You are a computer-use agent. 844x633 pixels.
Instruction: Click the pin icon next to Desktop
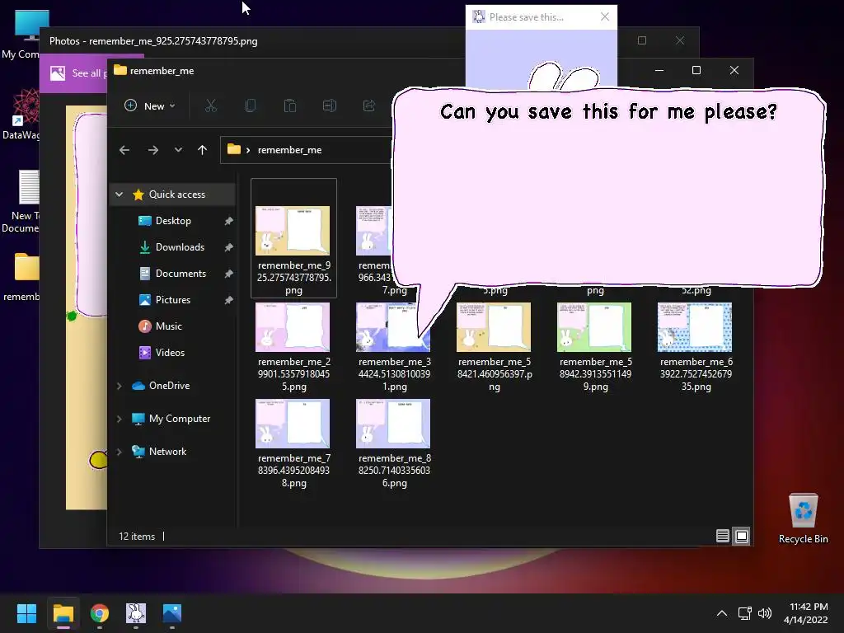tap(229, 221)
